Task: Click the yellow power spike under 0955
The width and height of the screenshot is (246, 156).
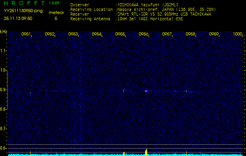Action: [124, 154]
